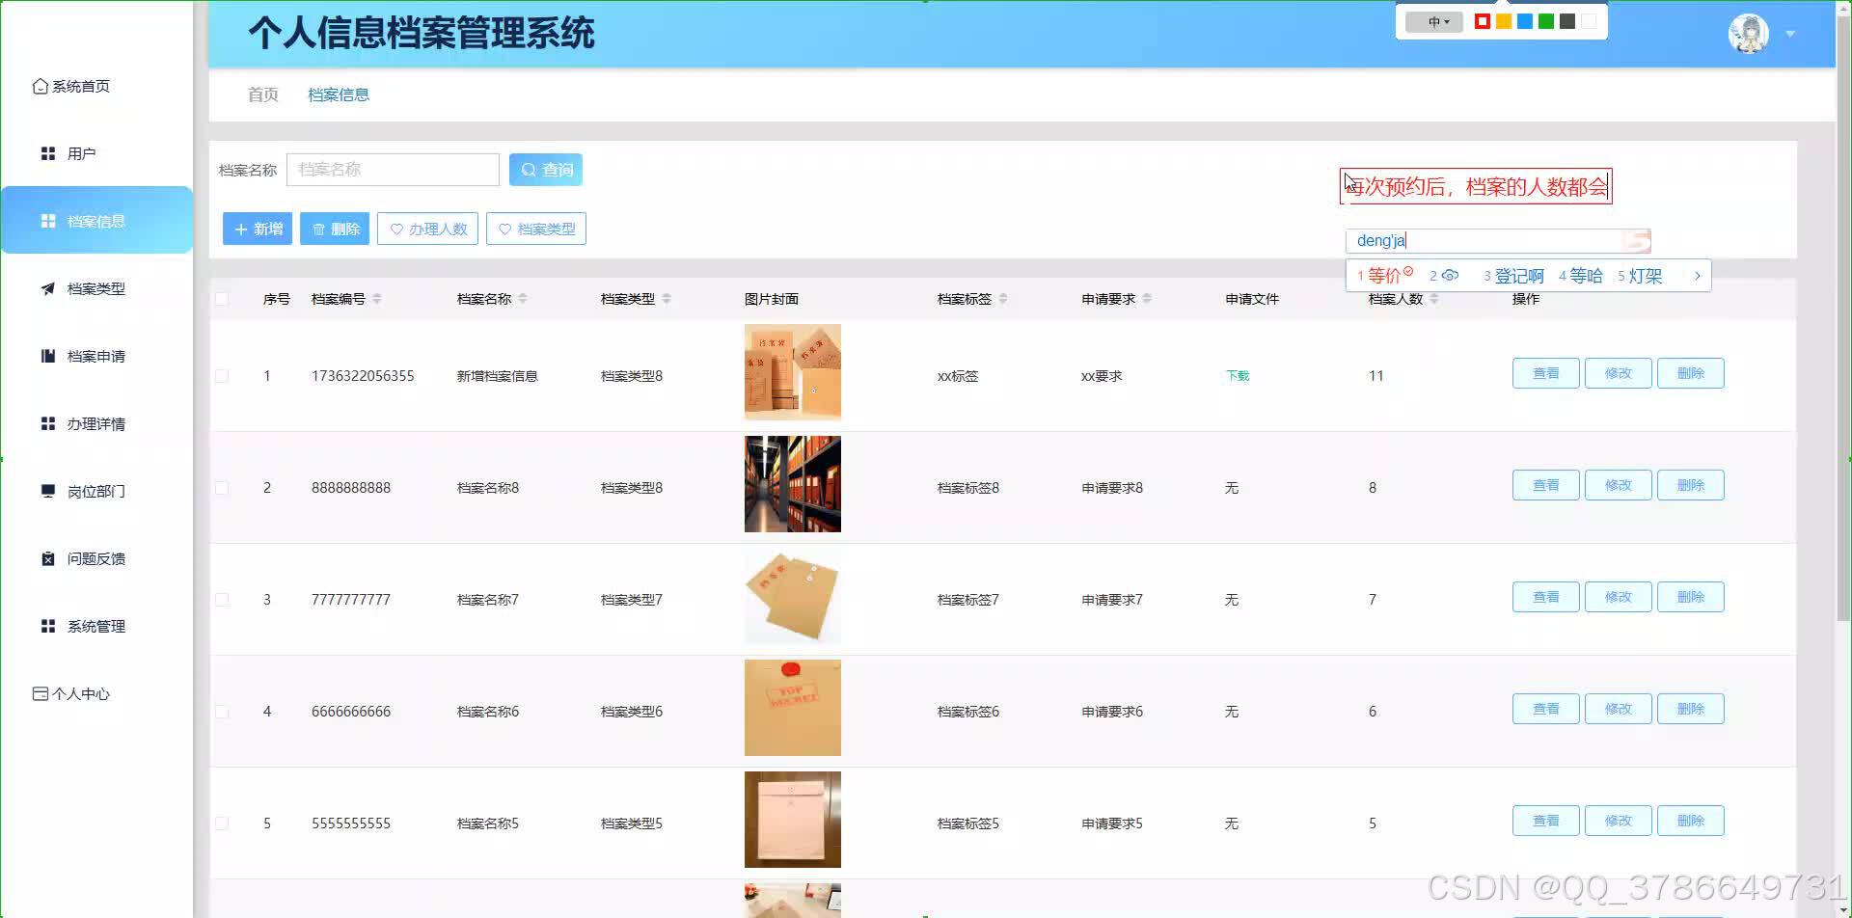1852x918 pixels.
Task: Click the 个人中心 sidebar icon
Action: (40, 692)
